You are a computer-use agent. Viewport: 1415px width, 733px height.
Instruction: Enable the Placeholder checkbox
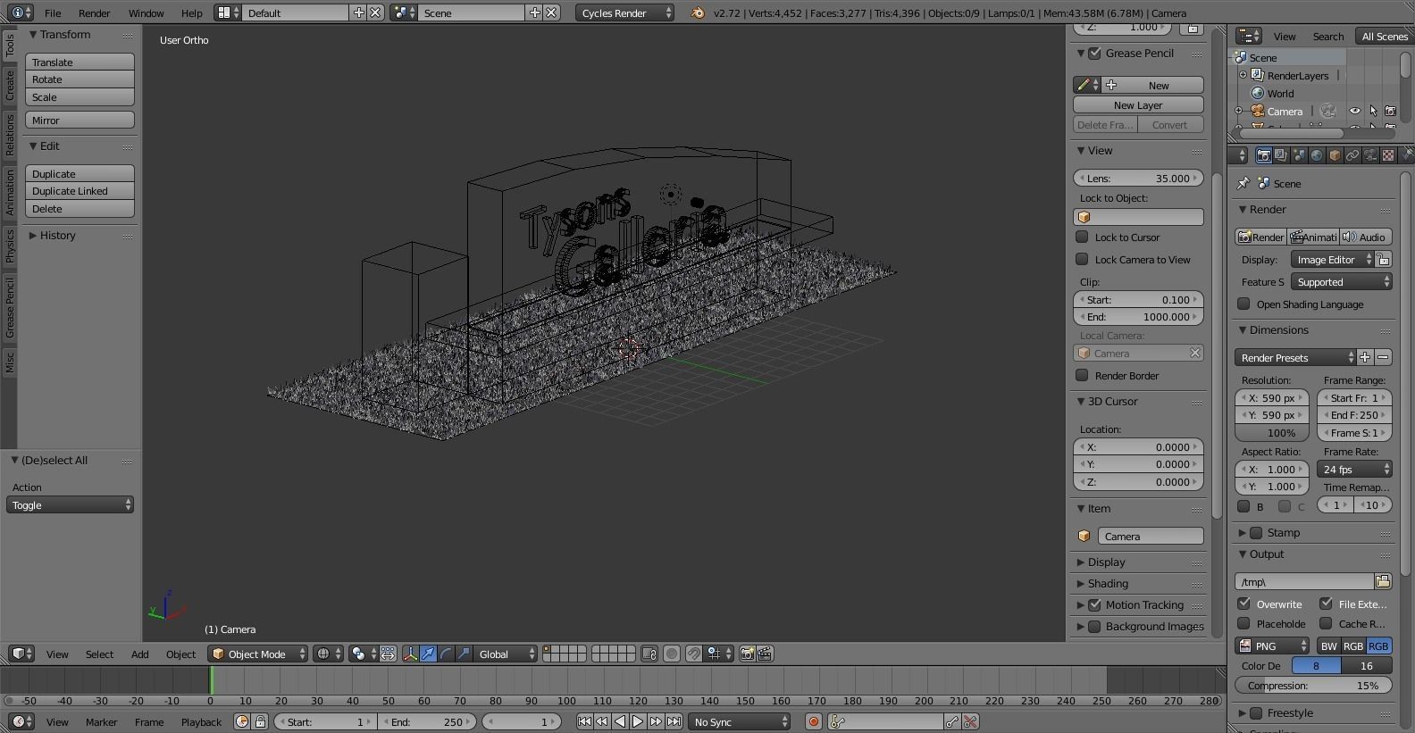click(1243, 623)
